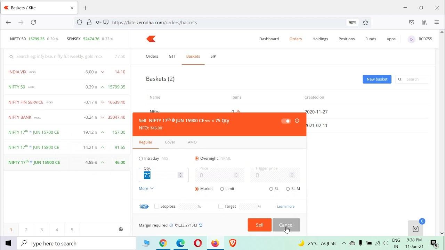Viewport: 445px width, 250px height.
Task: Open the basket cart icon with badge
Action: pyautogui.click(x=415, y=229)
